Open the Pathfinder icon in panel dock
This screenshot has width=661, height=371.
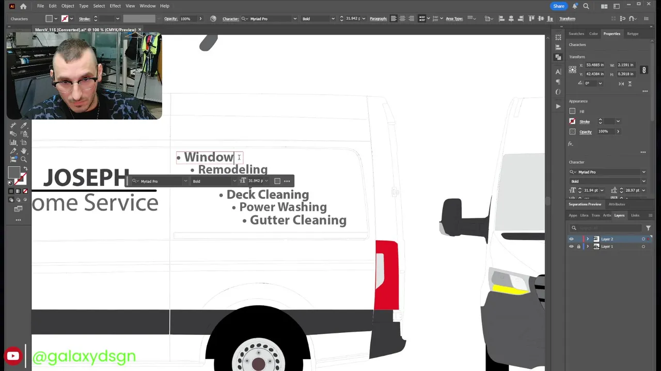[558, 57]
